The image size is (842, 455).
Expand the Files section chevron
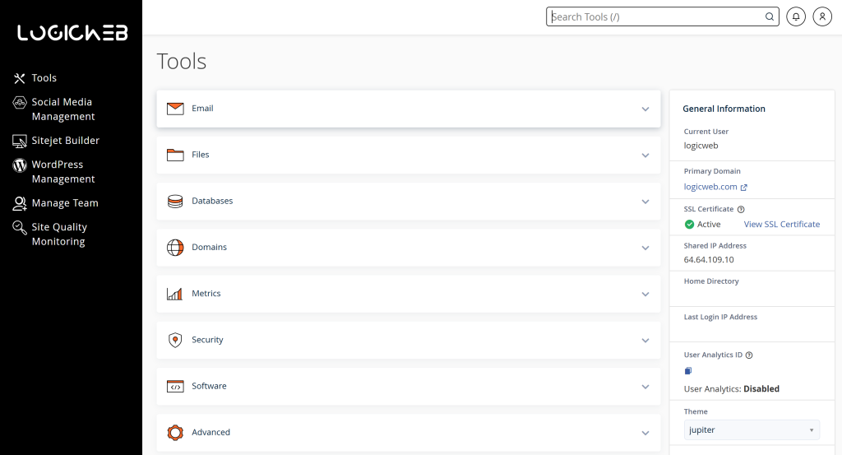coord(645,156)
